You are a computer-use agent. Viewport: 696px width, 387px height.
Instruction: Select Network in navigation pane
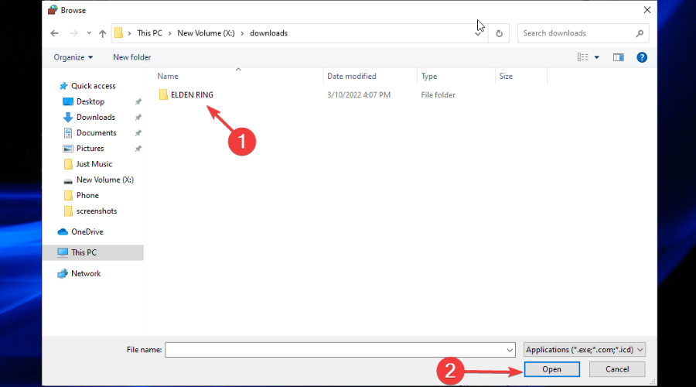pos(86,273)
